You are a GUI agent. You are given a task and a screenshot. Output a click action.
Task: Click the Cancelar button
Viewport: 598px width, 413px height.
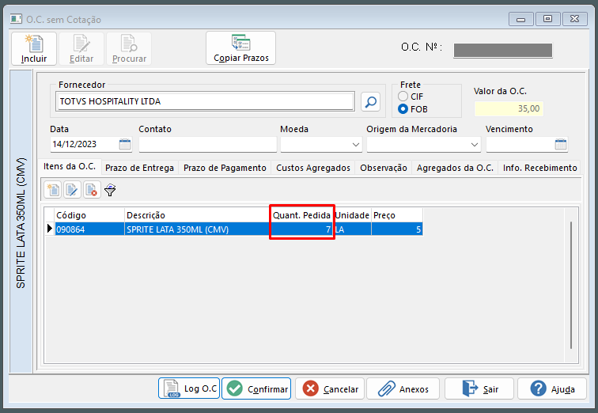[330, 388]
